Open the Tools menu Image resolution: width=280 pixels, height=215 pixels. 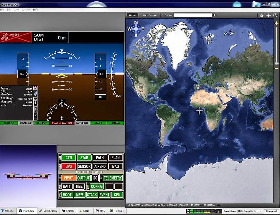pos(16,10)
